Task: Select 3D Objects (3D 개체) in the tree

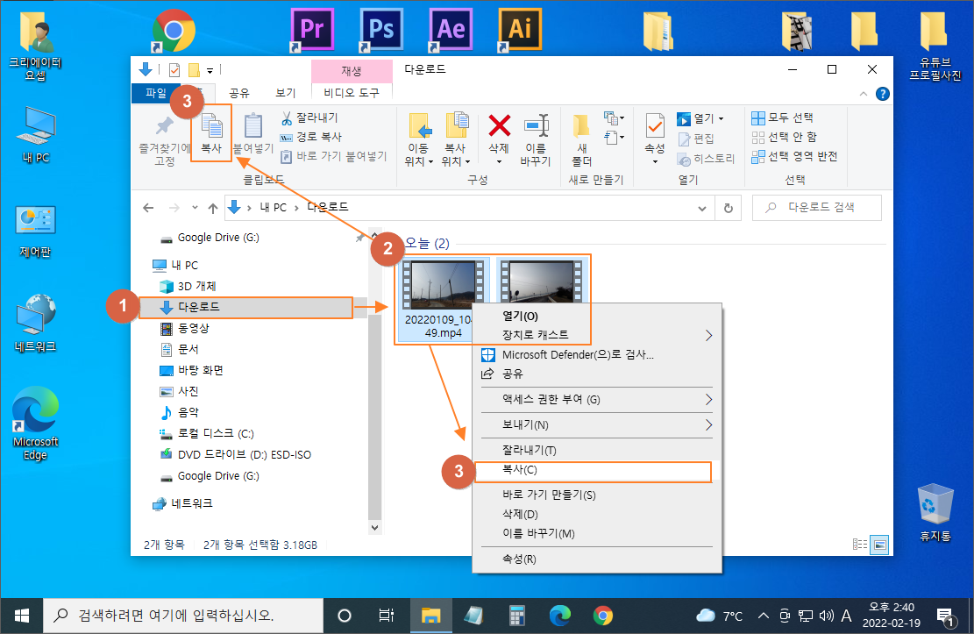Action: [188, 286]
